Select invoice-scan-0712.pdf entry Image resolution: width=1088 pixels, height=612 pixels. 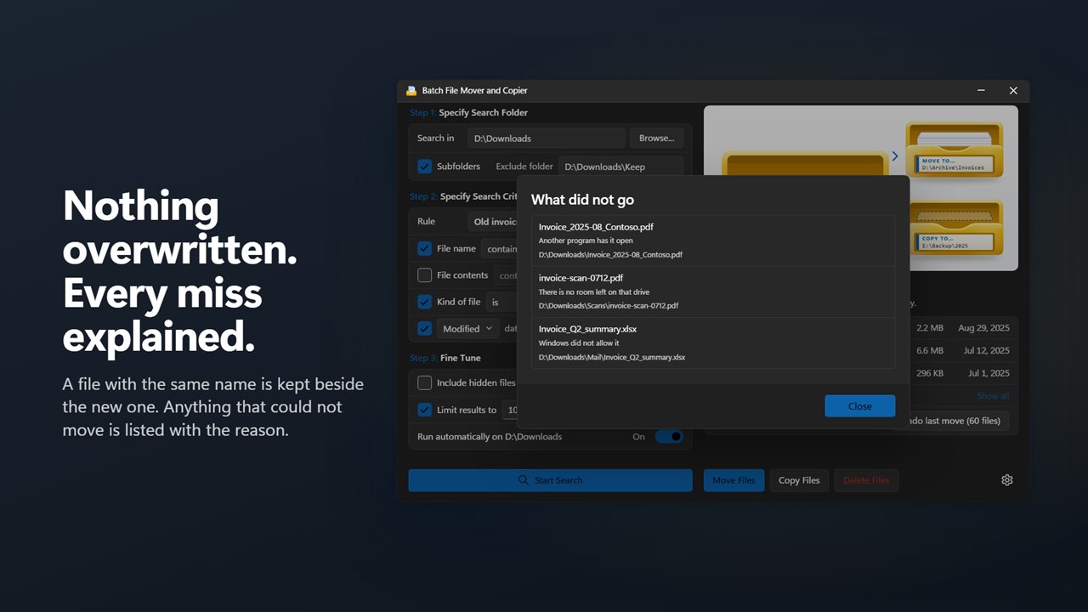(713, 292)
